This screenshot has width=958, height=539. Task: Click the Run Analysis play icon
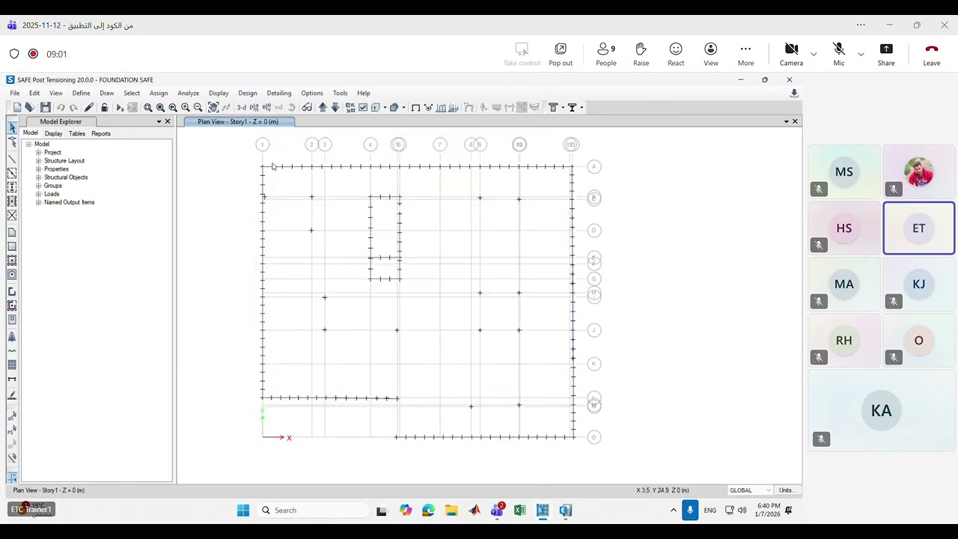coord(120,108)
